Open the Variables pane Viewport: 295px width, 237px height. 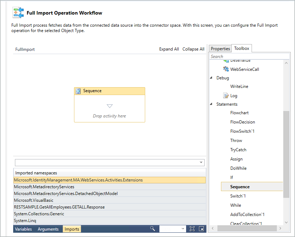pyautogui.click(x=23, y=229)
